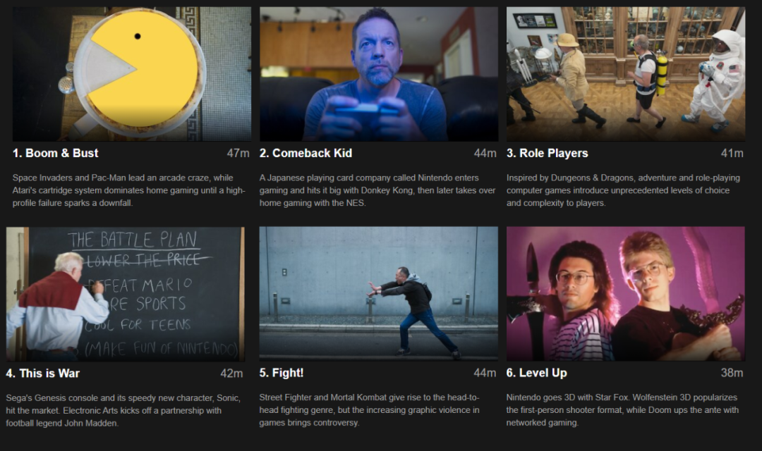Play the Comeback Kid episode thumbnail
762x451 pixels.
[x=379, y=74]
